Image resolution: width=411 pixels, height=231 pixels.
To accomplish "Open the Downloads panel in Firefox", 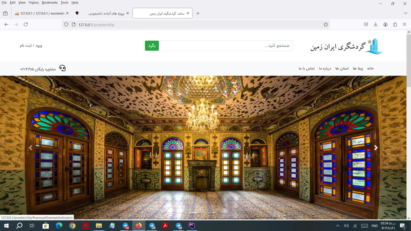I will pyautogui.click(x=375, y=24).
